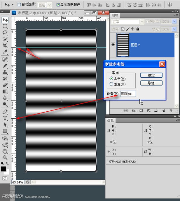
Task: Uncheck show transform controls checkbox
Action: [58, 5]
